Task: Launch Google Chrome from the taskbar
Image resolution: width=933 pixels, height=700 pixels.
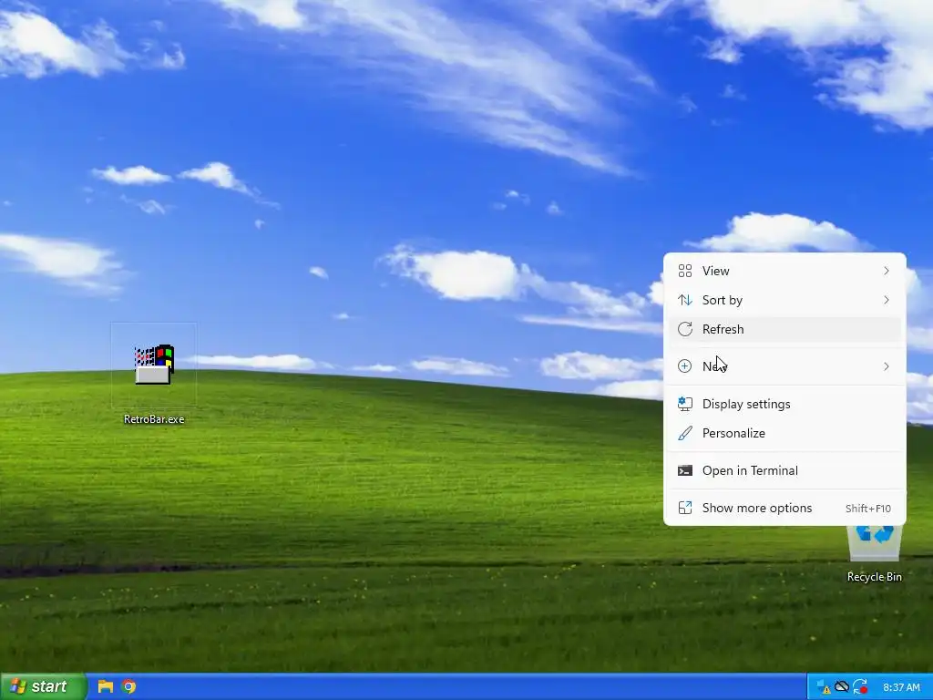Action: point(128,686)
